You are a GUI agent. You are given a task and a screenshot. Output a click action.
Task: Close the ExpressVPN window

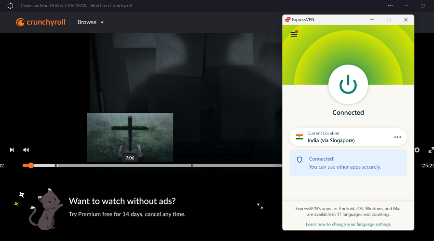pos(406,20)
